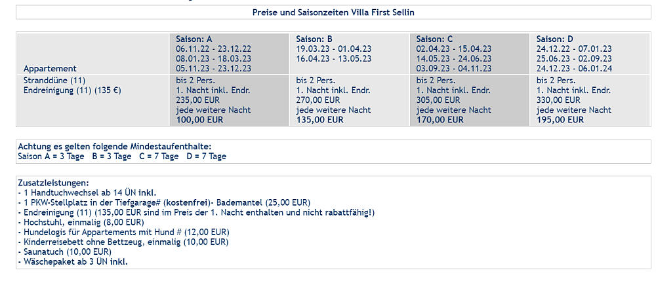656x302 pixels.
Task: Click the 100,00 EUR price in Saison A
Action: pyautogui.click(x=199, y=120)
